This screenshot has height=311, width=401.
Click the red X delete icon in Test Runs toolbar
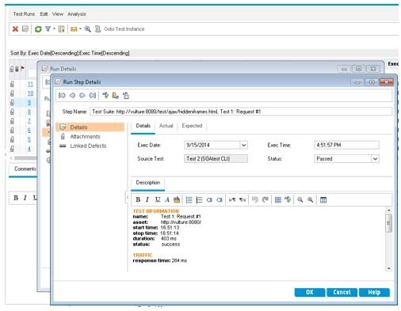coord(15,28)
